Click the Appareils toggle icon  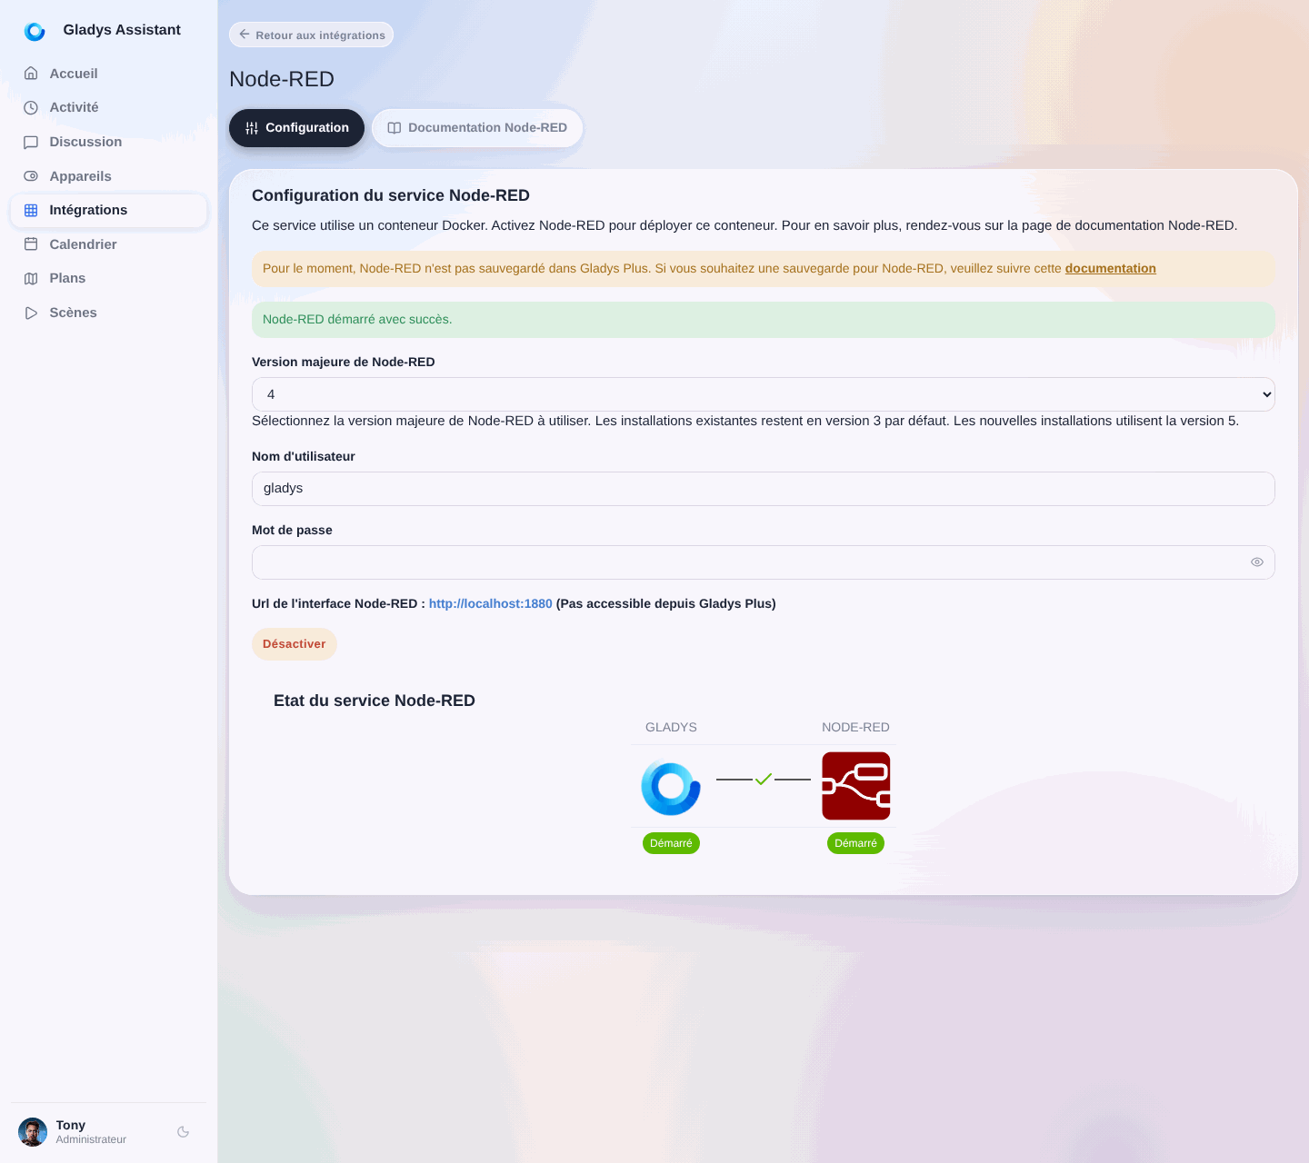pos(31,176)
